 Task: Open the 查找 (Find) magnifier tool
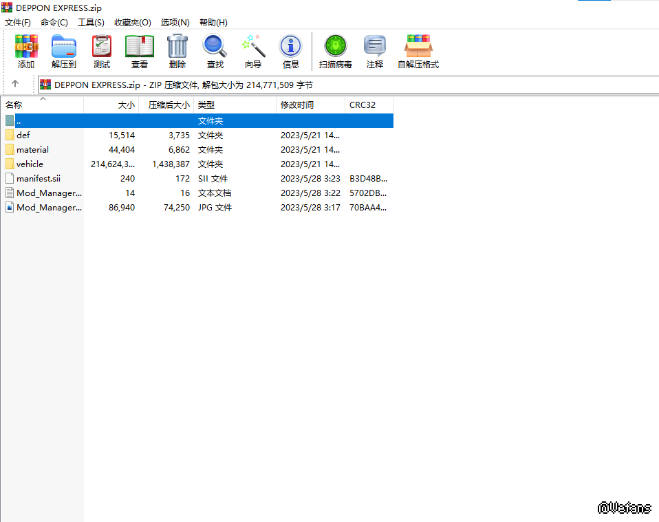[x=215, y=52]
